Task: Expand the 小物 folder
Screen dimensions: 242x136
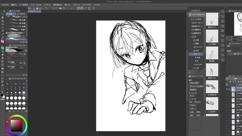Action: click(193, 68)
